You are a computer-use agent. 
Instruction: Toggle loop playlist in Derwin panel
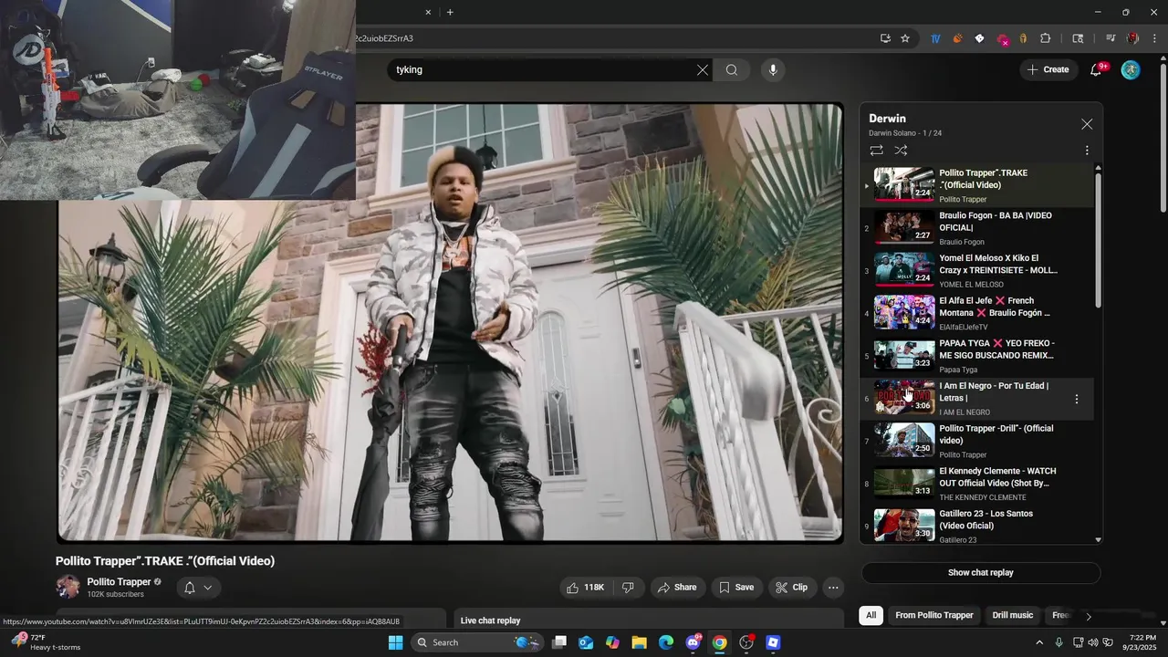pos(876,151)
